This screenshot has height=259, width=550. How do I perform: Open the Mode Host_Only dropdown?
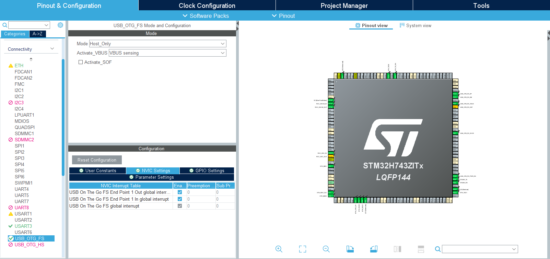157,44
